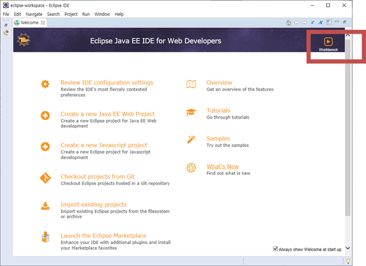
Task: Open Checkout projects from Git link
Action: point(98,177)
